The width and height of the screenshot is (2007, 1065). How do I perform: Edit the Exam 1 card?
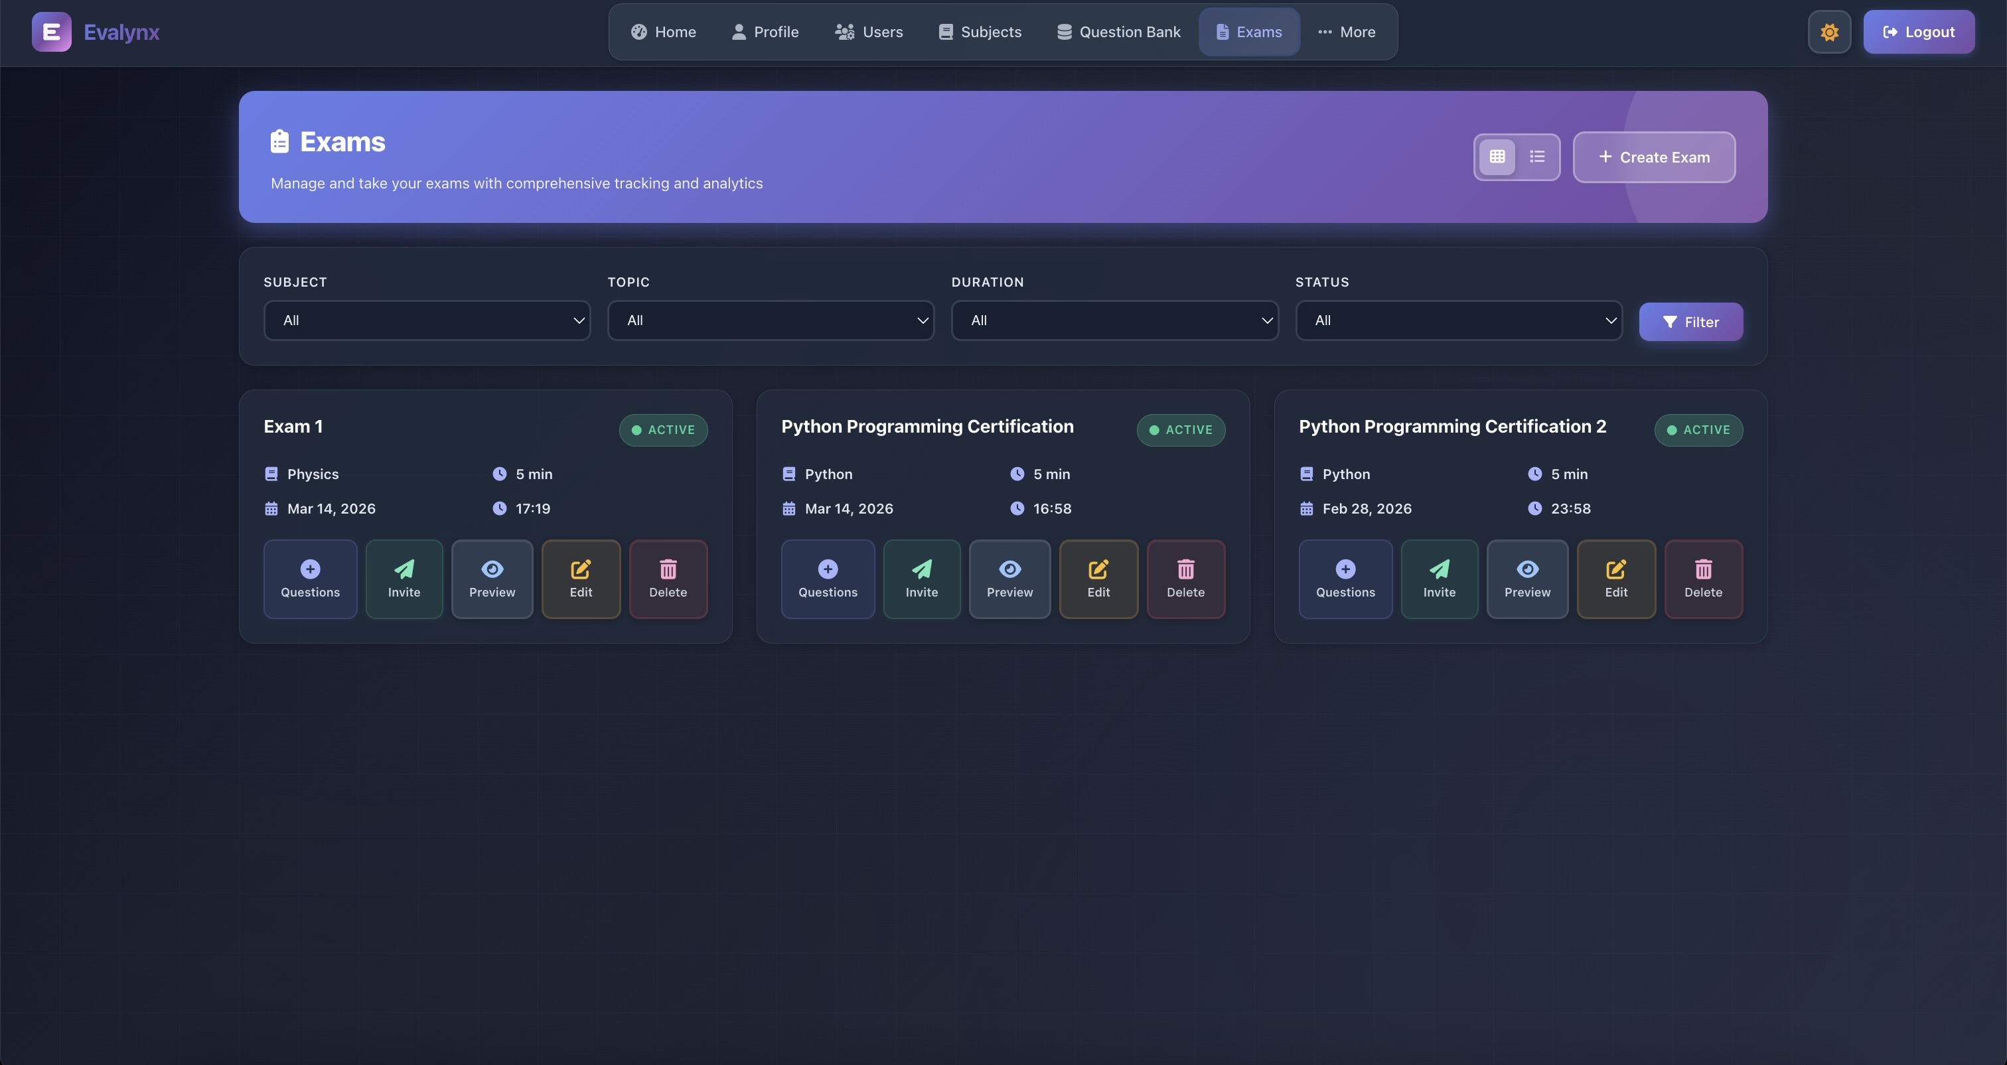pyautogui.click(x=581, y=579)
